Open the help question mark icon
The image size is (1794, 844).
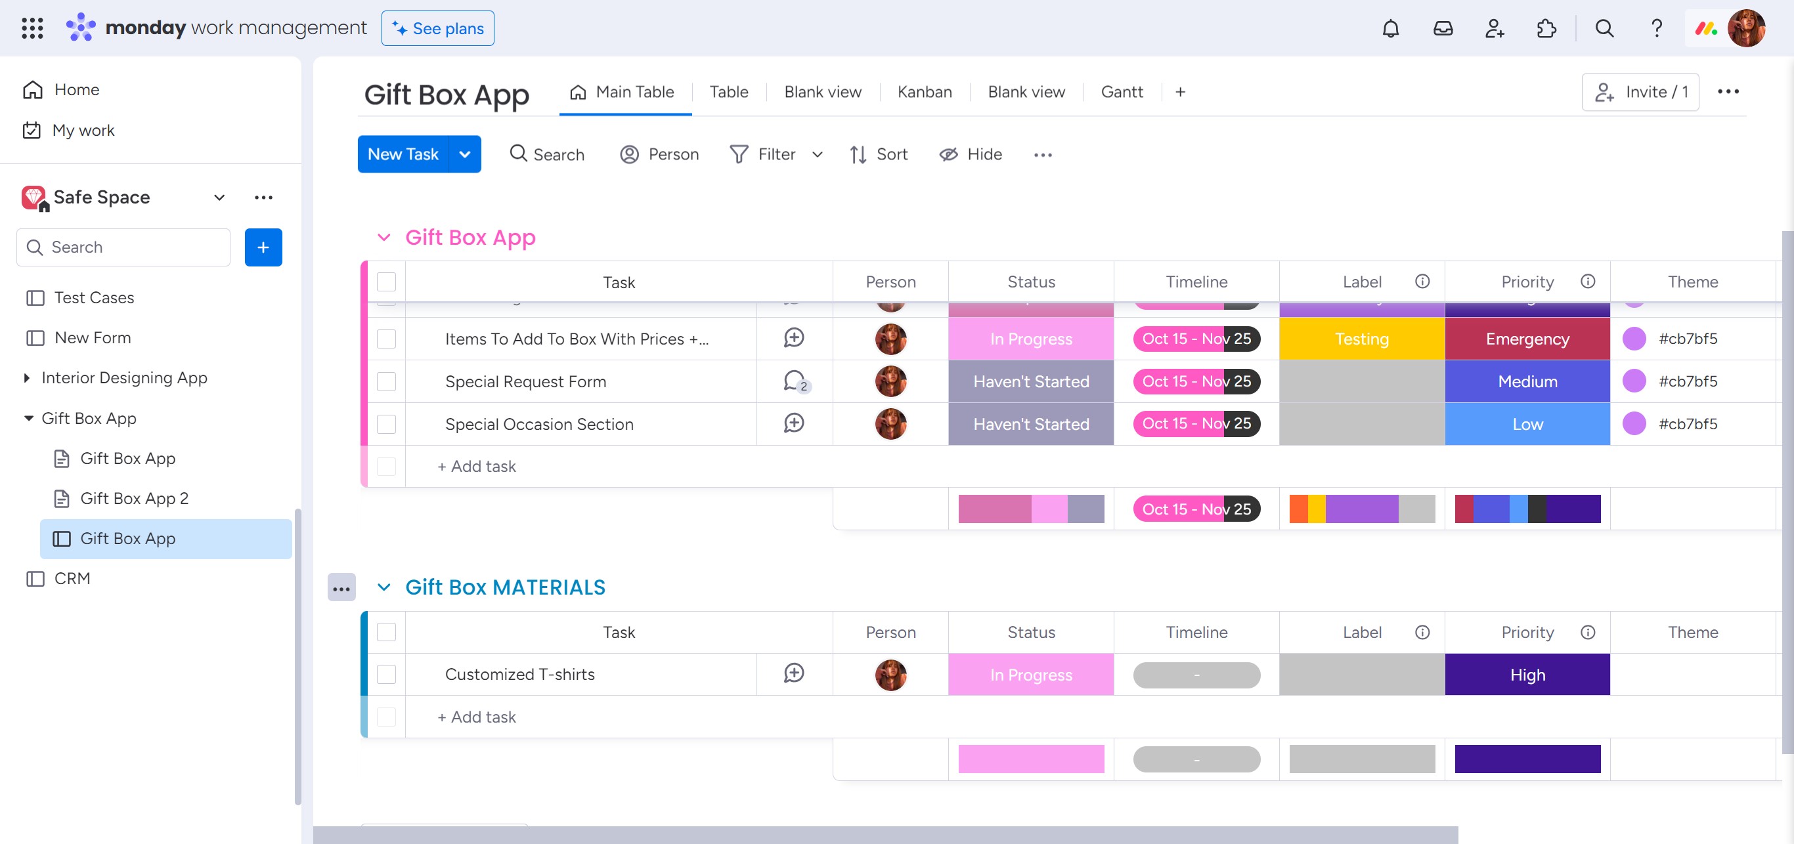[1656, 28]
